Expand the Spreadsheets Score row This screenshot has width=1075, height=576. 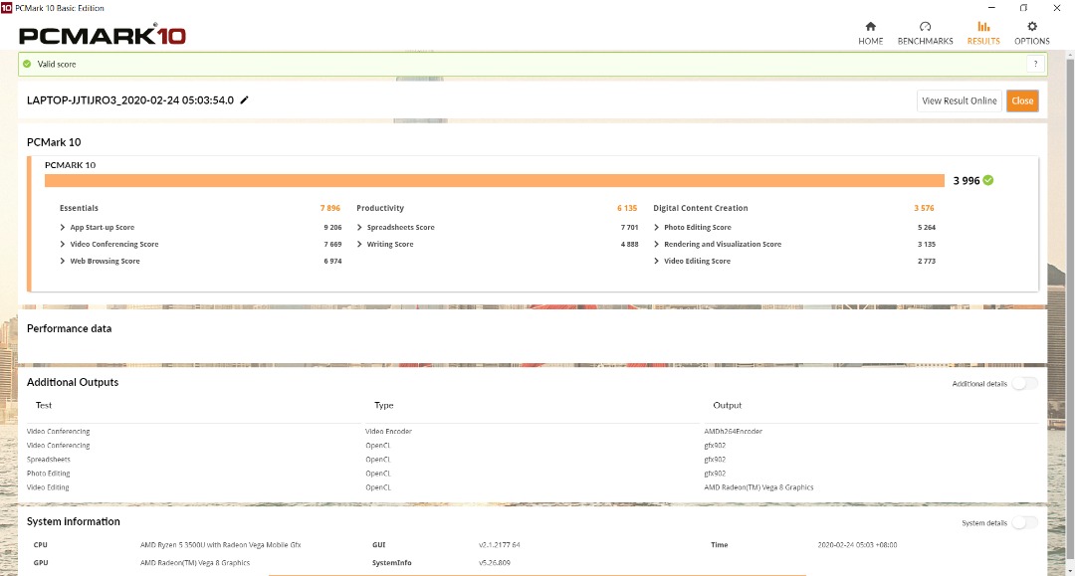pyautogui.click(x=359, y=228)
